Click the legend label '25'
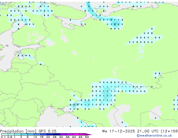This screenshot has width=178, height=138. point(54,137)
